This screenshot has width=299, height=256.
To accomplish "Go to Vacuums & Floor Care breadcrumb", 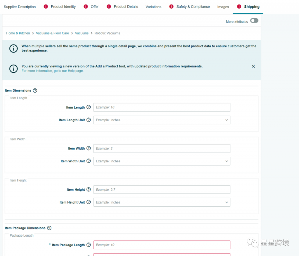I will (53, 33).
